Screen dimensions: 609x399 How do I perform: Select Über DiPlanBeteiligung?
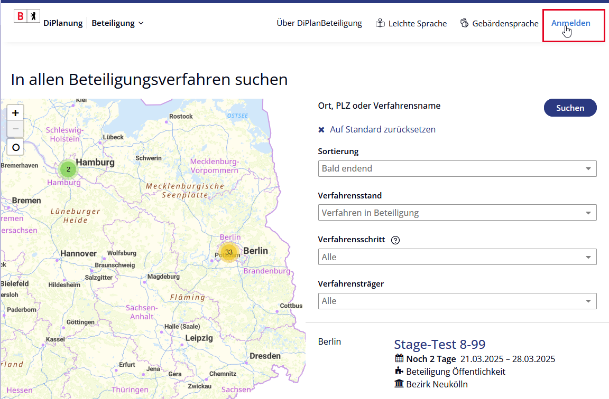319,23
